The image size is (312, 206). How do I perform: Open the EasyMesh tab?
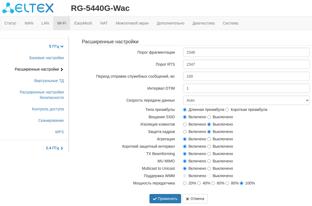click(83, 23)
